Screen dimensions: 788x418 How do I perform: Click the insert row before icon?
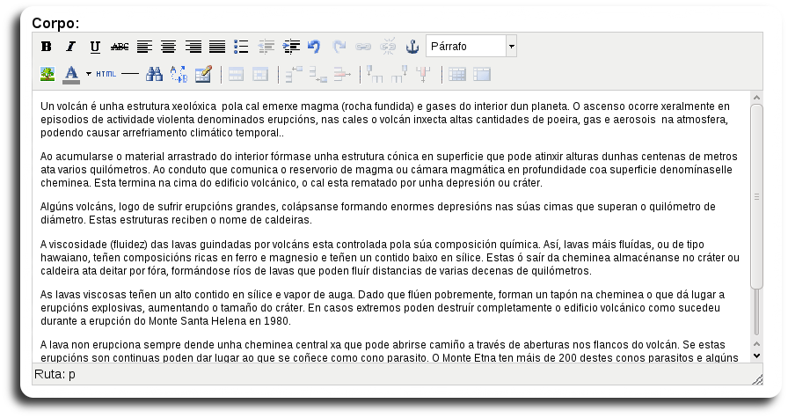[x=294, y=75]
